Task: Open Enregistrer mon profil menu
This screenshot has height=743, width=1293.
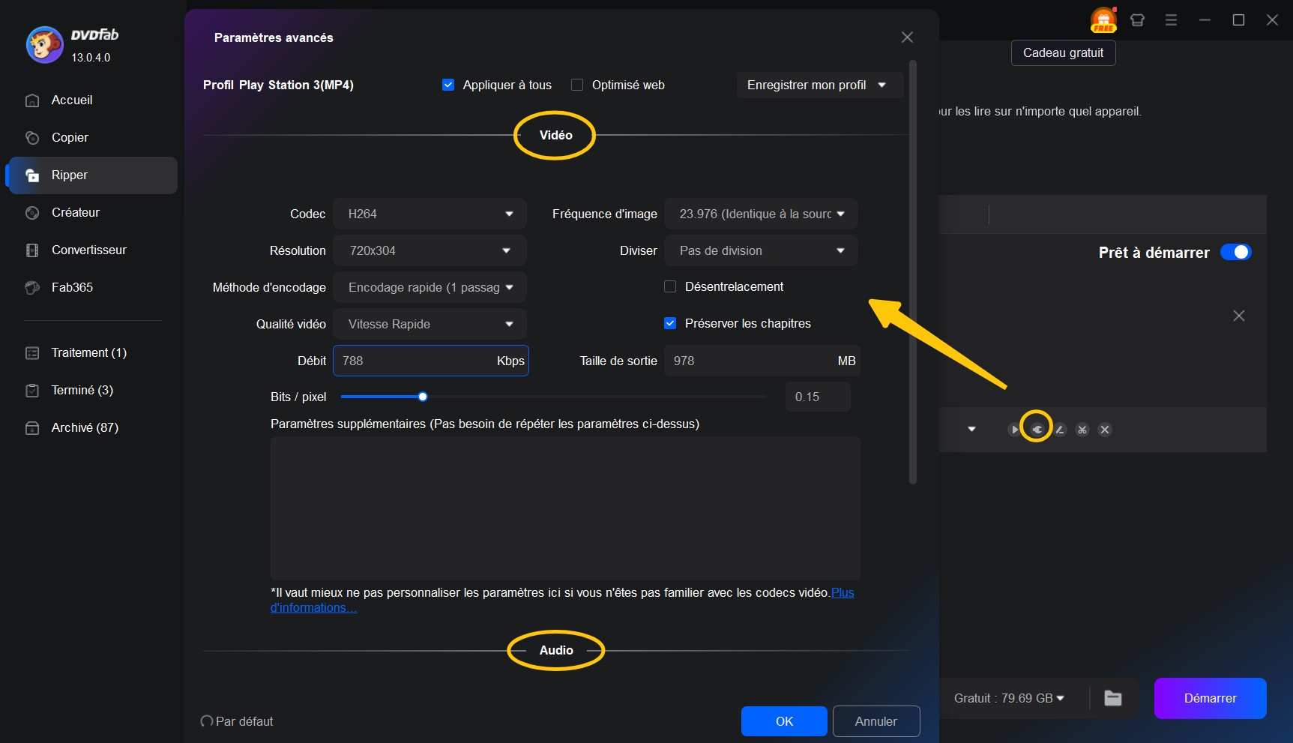Action: pos(819,85)
